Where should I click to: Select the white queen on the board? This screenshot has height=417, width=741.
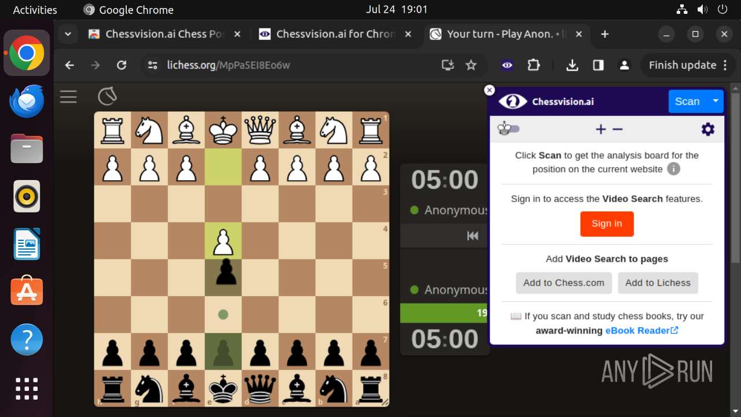click(260, 130)
